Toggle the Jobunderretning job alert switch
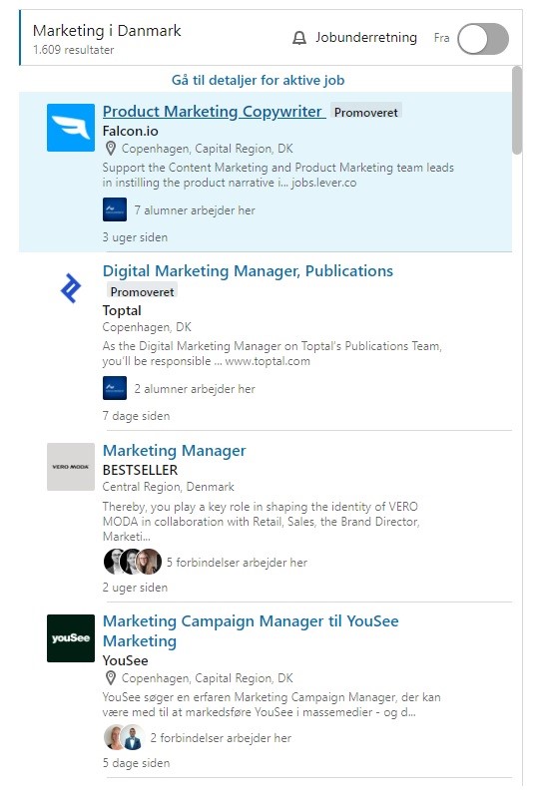 483,39
